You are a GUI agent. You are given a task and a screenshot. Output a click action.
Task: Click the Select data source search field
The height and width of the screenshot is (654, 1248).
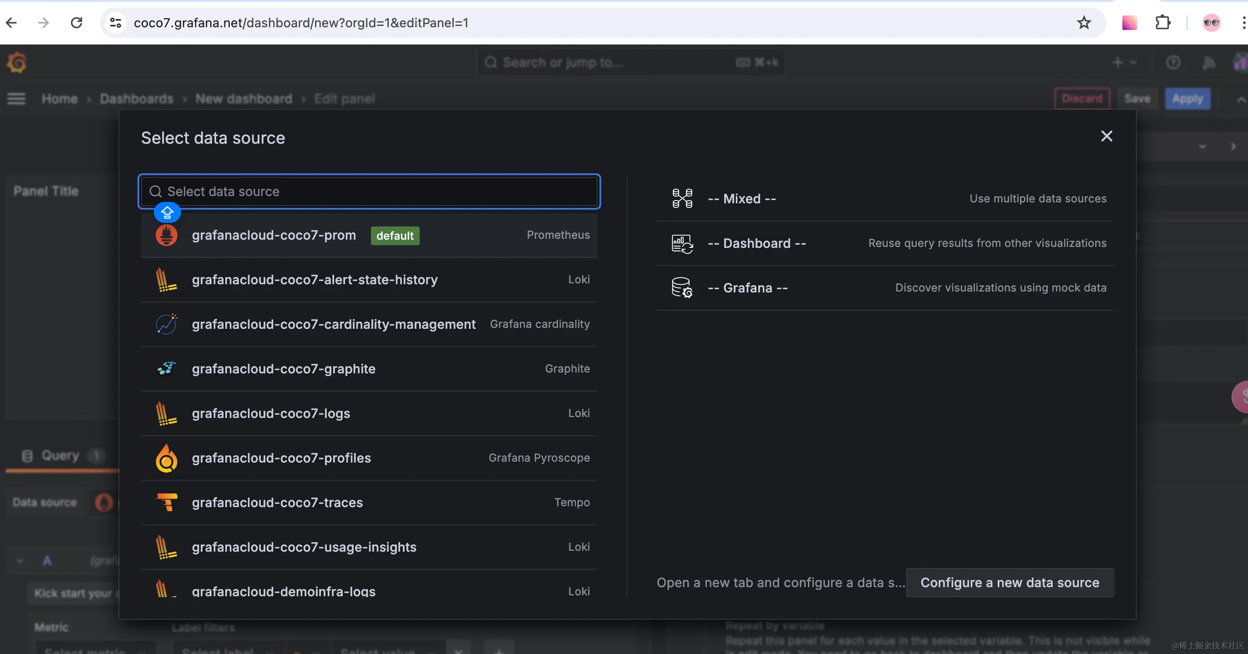369,191
